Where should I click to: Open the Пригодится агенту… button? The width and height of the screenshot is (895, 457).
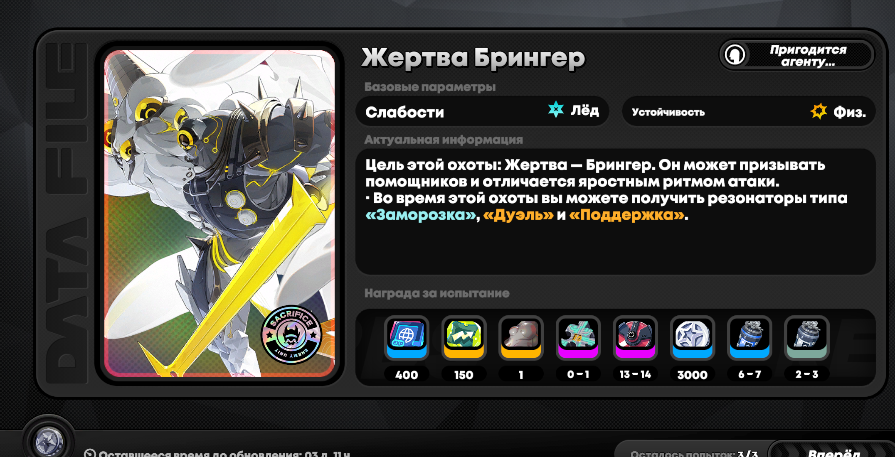[796, 55]
